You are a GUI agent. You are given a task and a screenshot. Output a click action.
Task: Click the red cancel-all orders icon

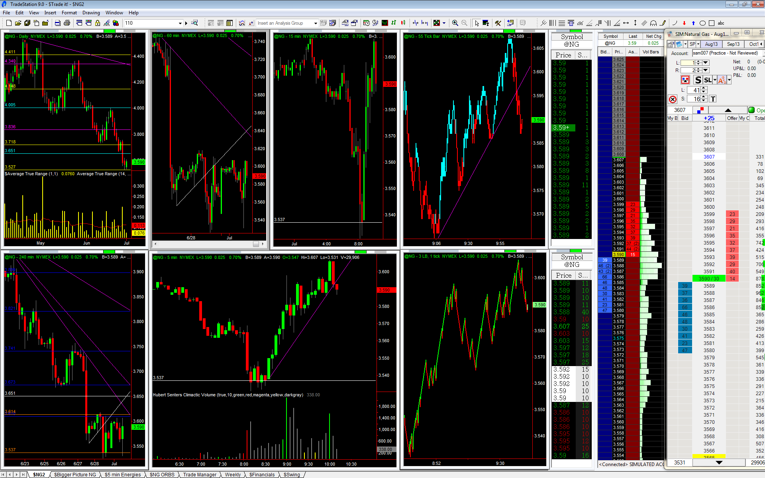pos(673,99)
